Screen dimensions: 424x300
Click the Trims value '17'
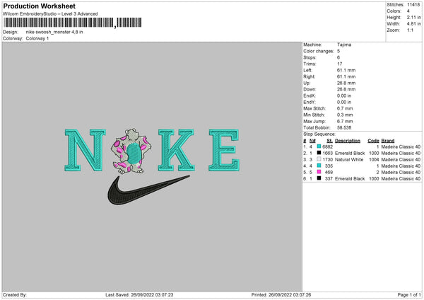tap(340, 64)
